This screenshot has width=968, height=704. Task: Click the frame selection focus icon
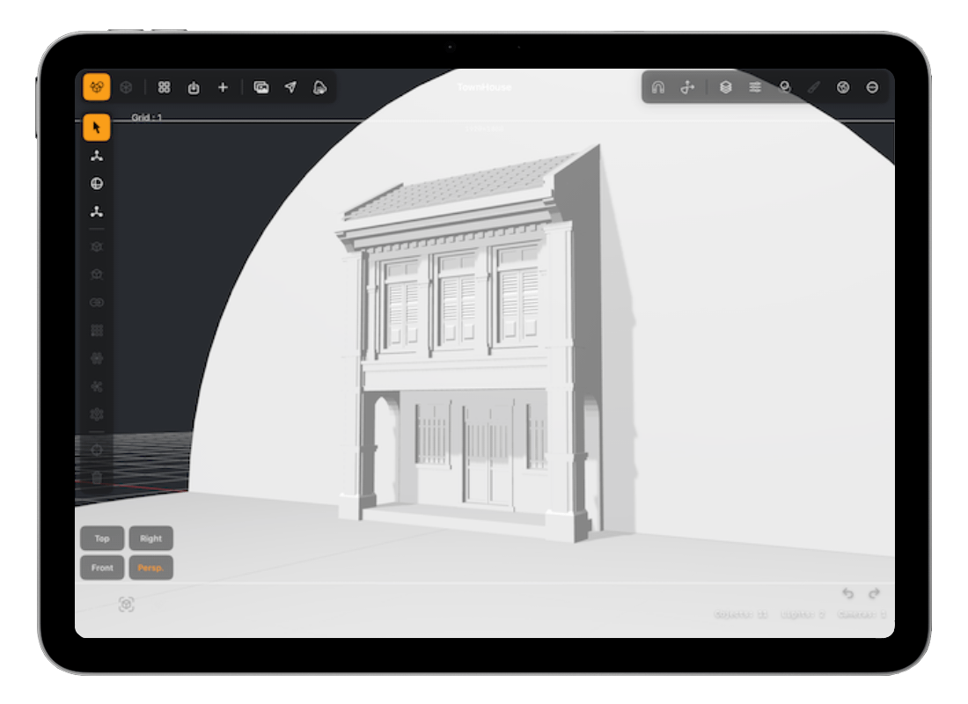[126, 604]
